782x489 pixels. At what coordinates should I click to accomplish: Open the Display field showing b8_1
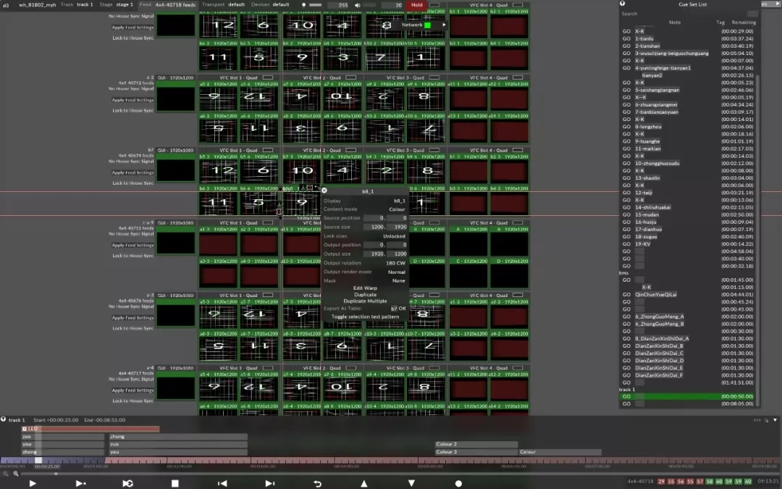[400, 201]
